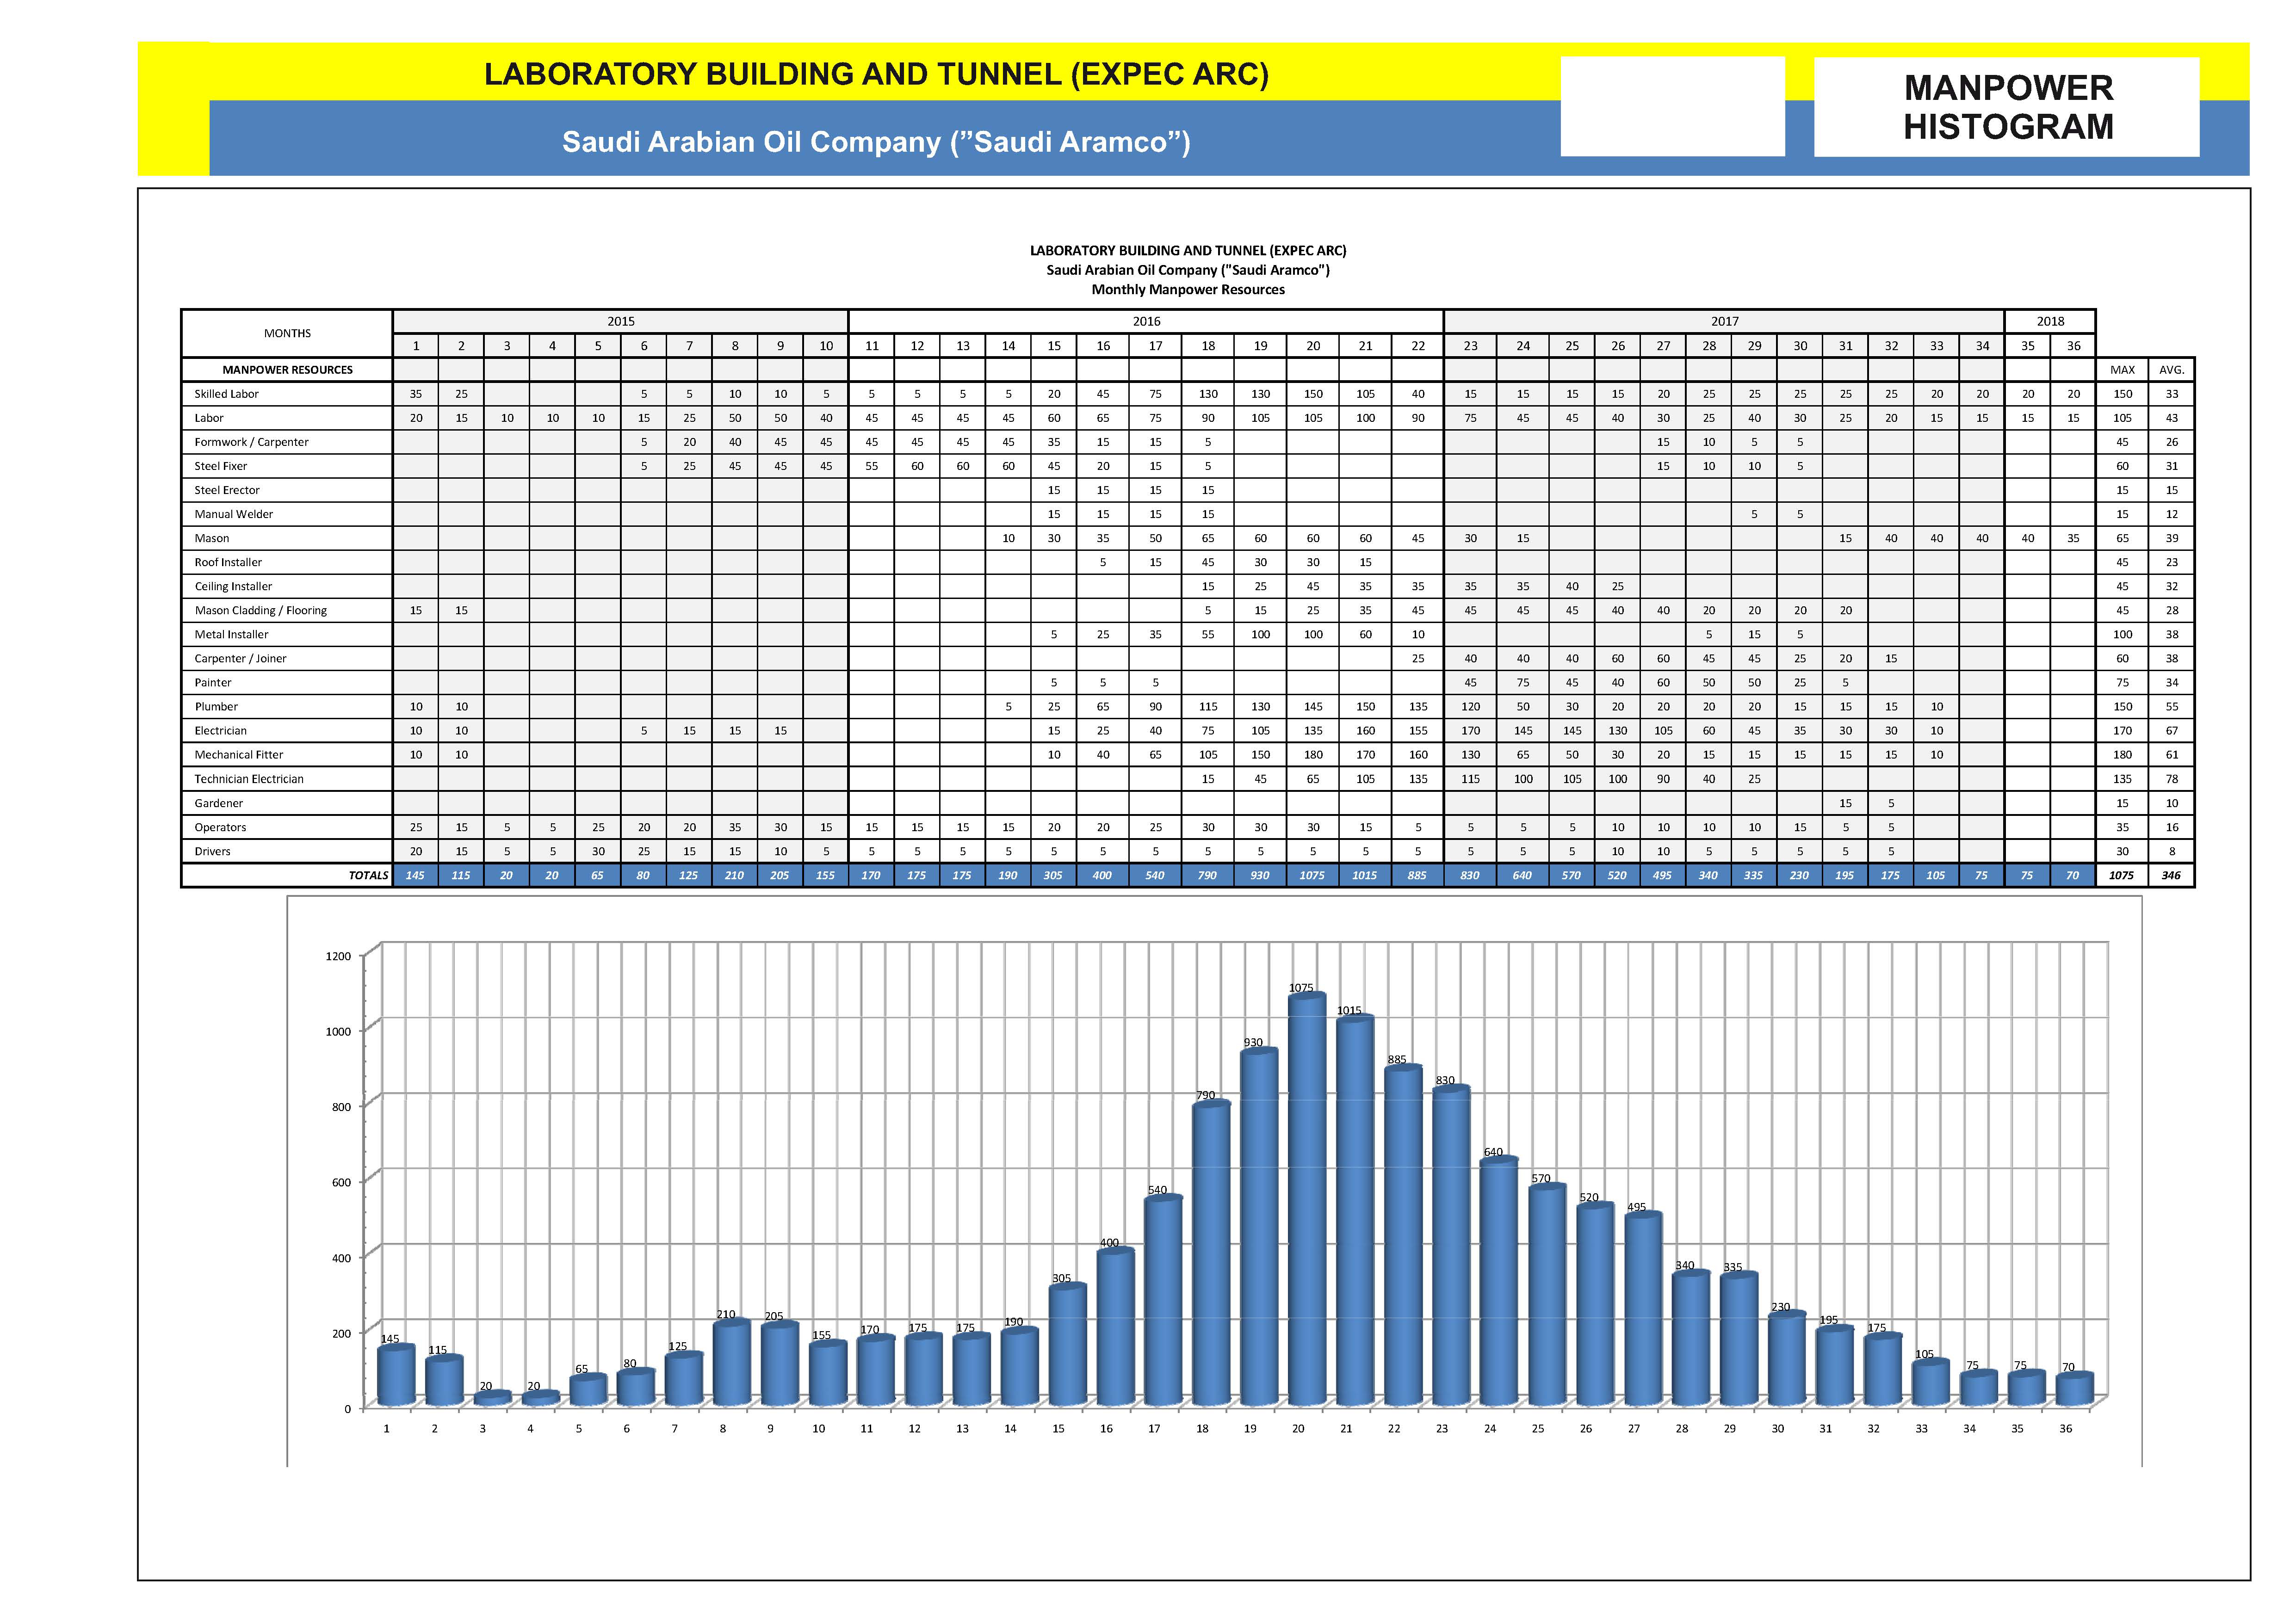Select the 2017 year header
Image resolution: width=2296 pixels, height=1623 pixels.
[1724, 322]
